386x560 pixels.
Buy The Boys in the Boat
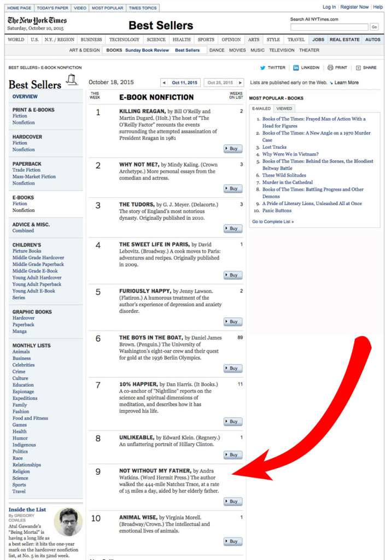pyautogui.click(x=233, y=368)
